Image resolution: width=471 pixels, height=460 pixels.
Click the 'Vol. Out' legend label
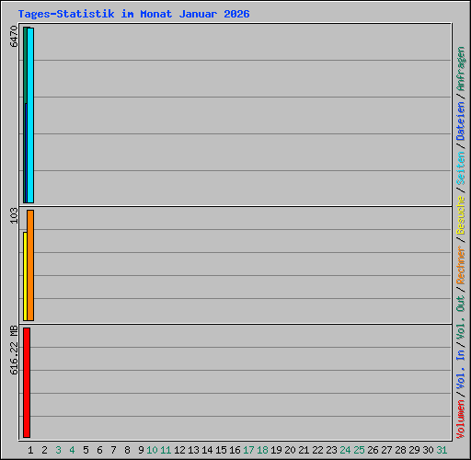tap(460, 316)
